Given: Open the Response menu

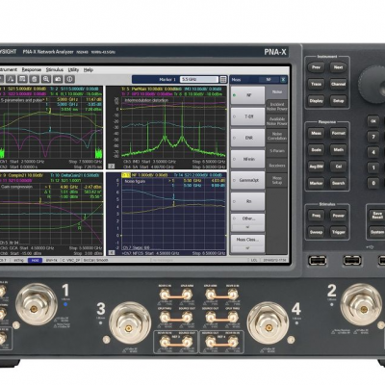Looking at the screenshot, I should (32, 69).
